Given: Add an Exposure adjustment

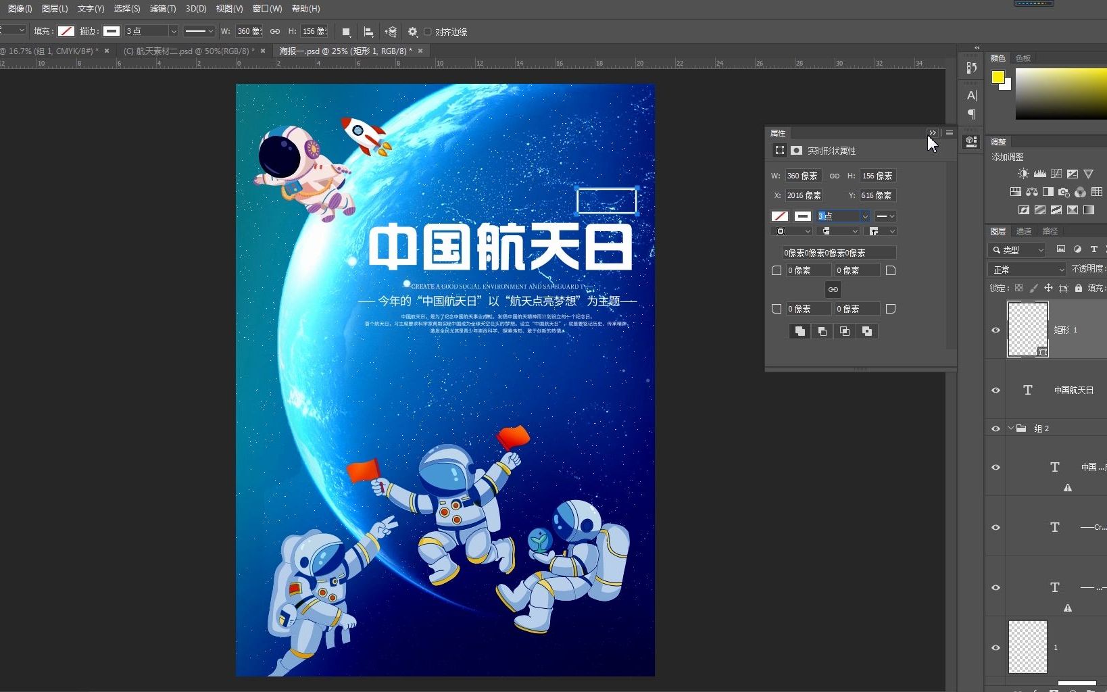Looking at the screenshot, I should point(1072,174).
